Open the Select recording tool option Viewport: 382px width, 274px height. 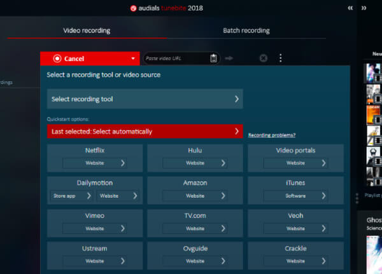[145, 99]
